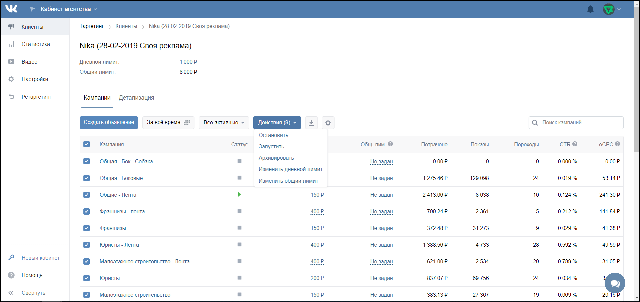The height and width of the screenshot is (302, 640).
Task: Open table column settings gear
Action: (x=328, y=123)
